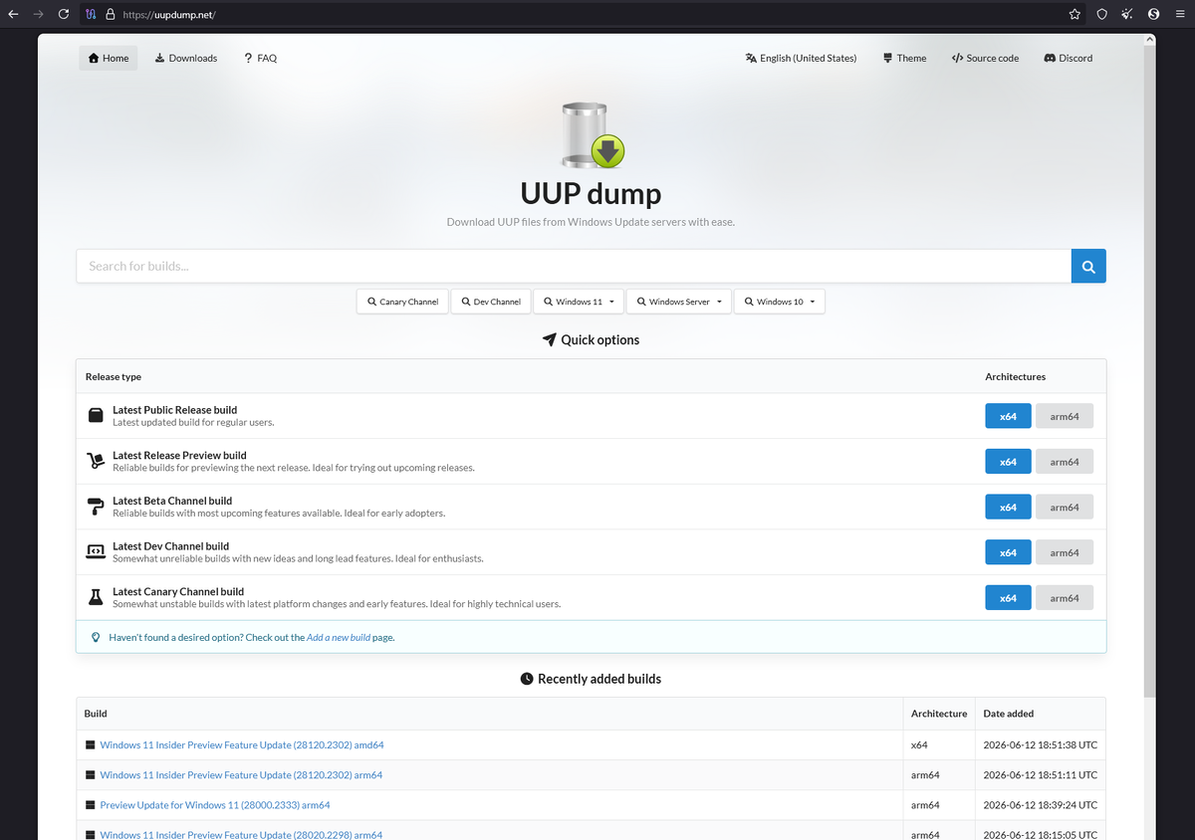Open the shield protection icon in toolbar
This screenshot has height=840, width=1195.
pyautogui.click(x=1101, y=15)
